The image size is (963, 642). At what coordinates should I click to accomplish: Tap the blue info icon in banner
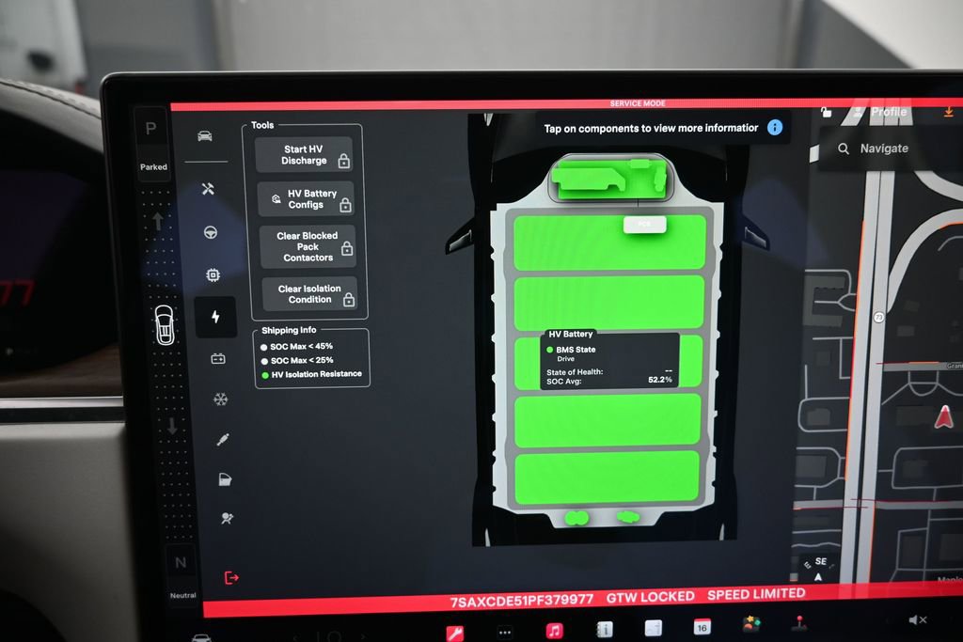(x=775, y=127)
